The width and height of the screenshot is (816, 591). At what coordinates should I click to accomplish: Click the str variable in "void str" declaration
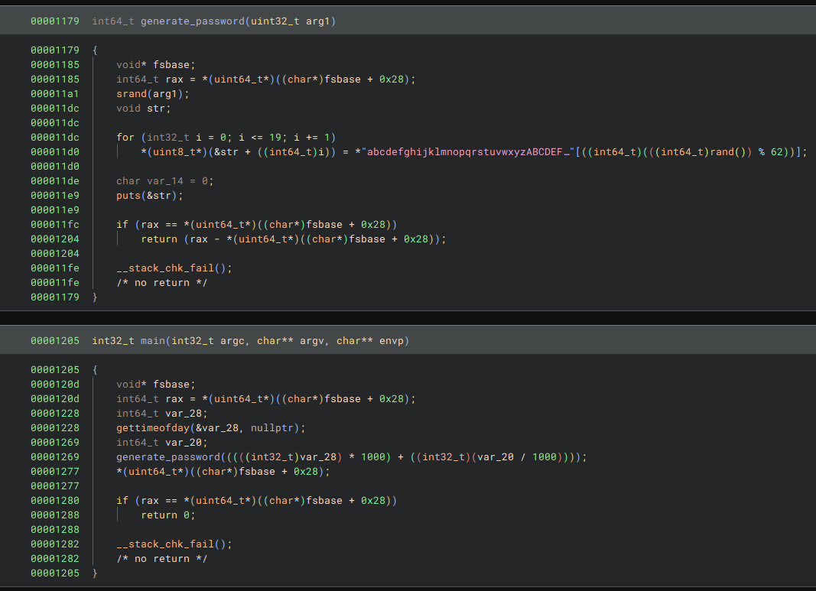pos(156,109)
